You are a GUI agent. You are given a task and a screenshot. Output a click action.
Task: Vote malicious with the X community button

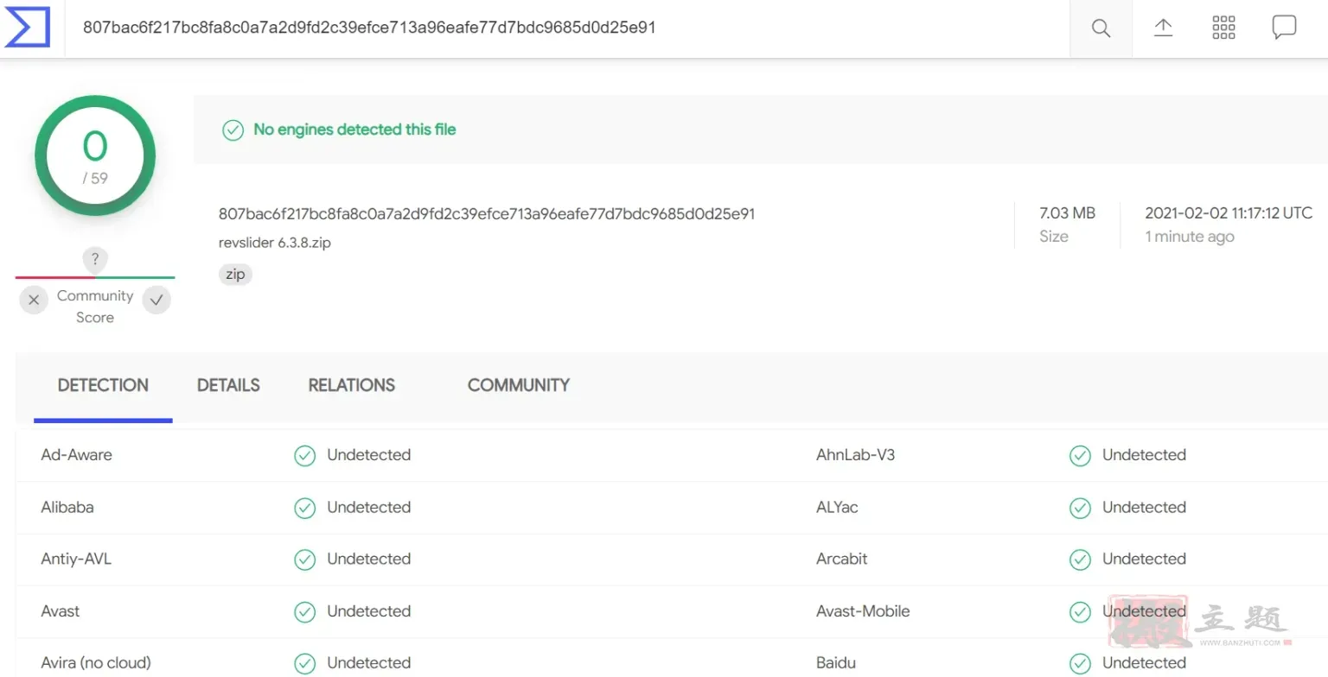pos(33,301)
